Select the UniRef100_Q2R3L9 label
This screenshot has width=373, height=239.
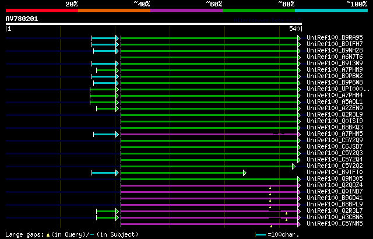[335, 115]
